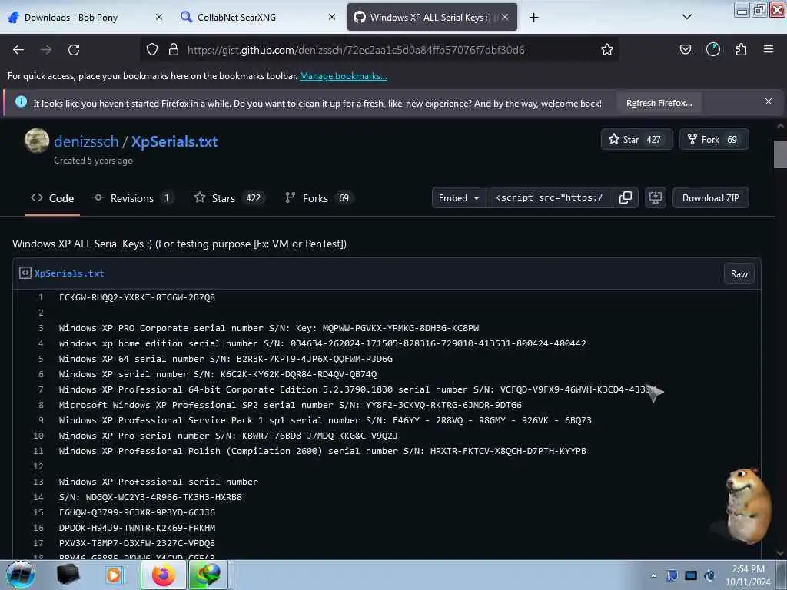Close the CollabNet SearXNG tab
787x590 pixels.
pyautogui.click(x=332, y=17)
